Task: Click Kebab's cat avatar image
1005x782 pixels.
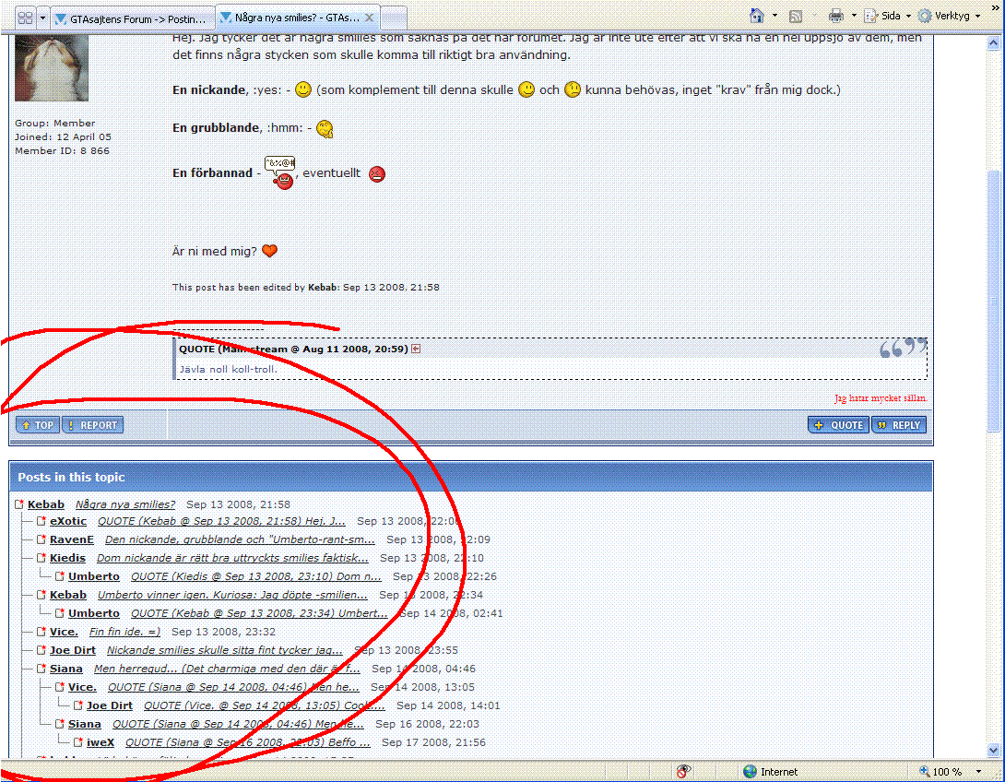Action: (x=52, y=68)
